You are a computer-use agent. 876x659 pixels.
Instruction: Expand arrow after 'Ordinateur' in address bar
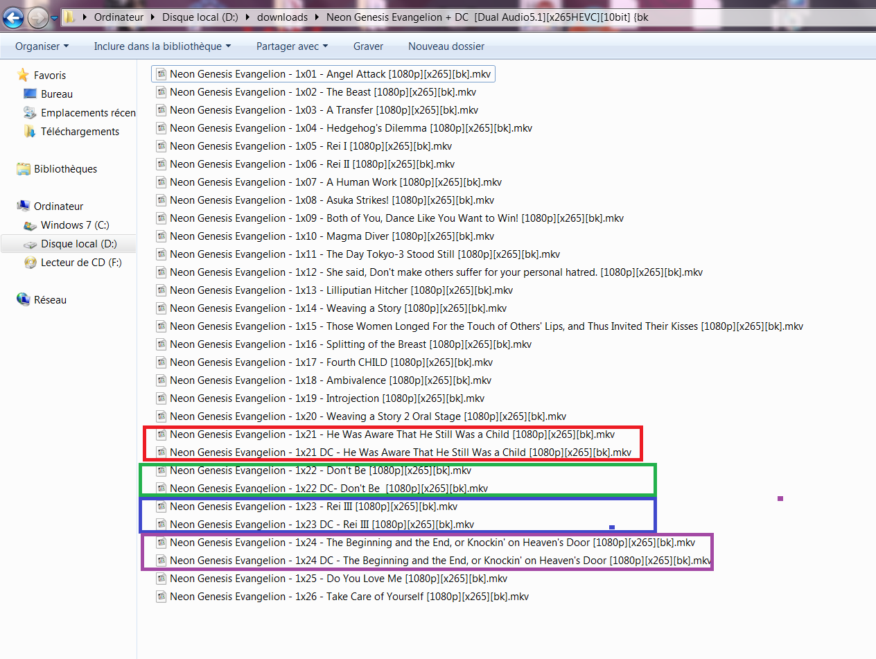pyautogui.click(x=152, y=17)
